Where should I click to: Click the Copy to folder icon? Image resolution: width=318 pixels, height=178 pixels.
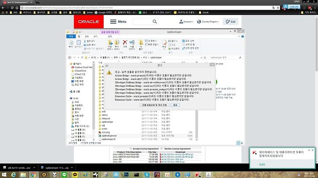[117, 44]
